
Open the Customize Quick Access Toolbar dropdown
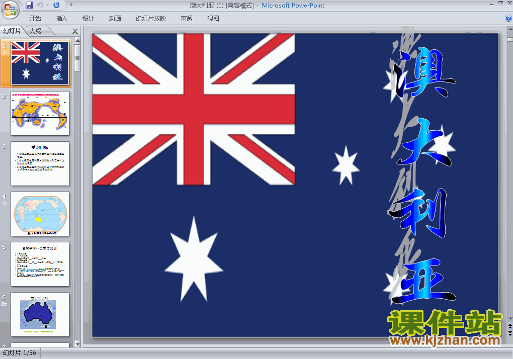point(71,5)
